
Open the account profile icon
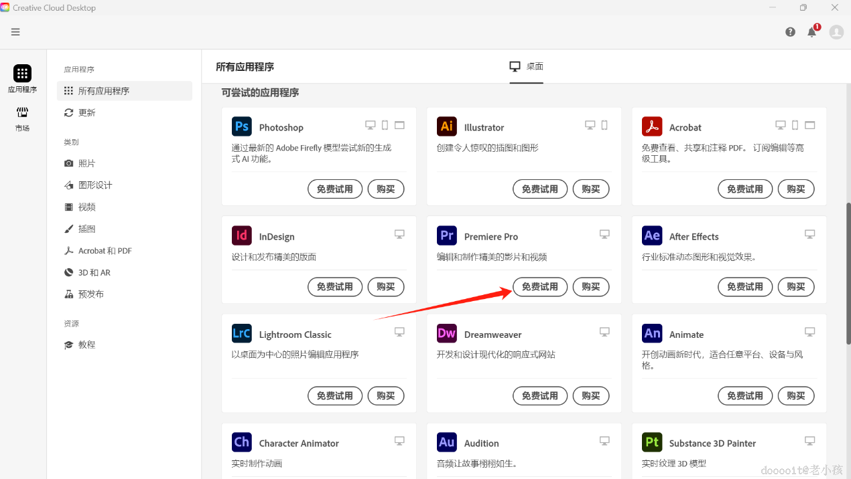coord(836,31)
